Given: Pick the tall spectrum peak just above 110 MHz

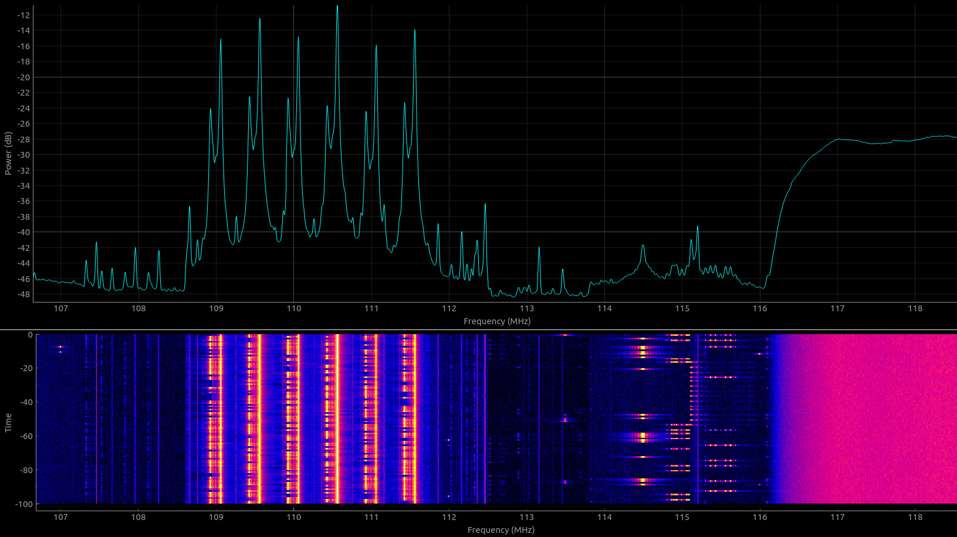Looking at the screenshot, I should coord(298,38).
